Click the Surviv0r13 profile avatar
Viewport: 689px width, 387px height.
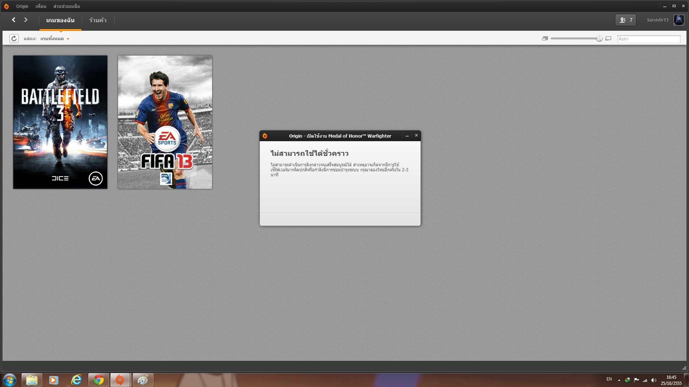(679, 20)
